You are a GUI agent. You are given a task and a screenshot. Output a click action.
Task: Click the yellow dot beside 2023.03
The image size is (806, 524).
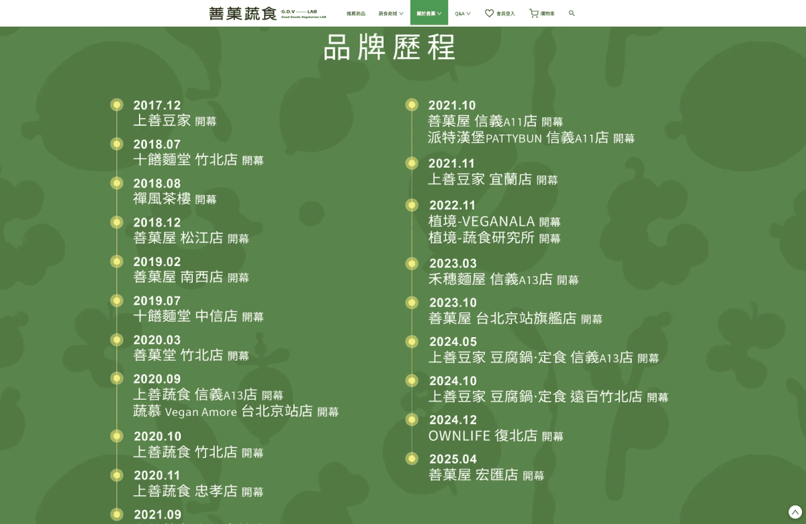tap(411, 263)
